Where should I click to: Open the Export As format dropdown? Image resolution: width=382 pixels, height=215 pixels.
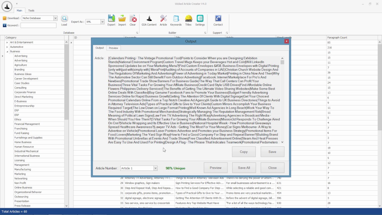click(102, 22)
